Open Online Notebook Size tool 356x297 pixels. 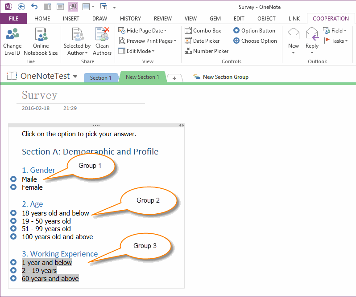tap(41, 35)
